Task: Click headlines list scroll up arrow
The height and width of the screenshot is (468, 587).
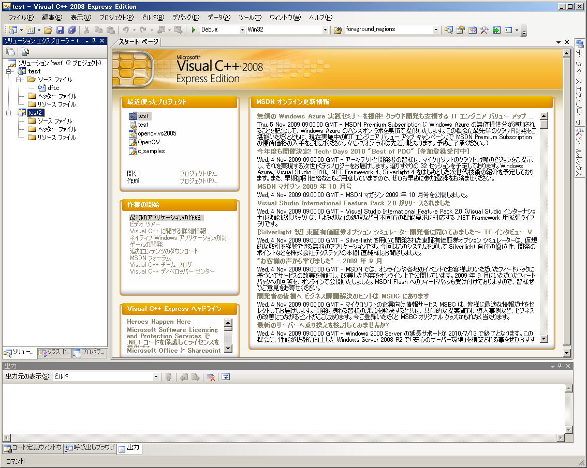Action: click(228, 323)
